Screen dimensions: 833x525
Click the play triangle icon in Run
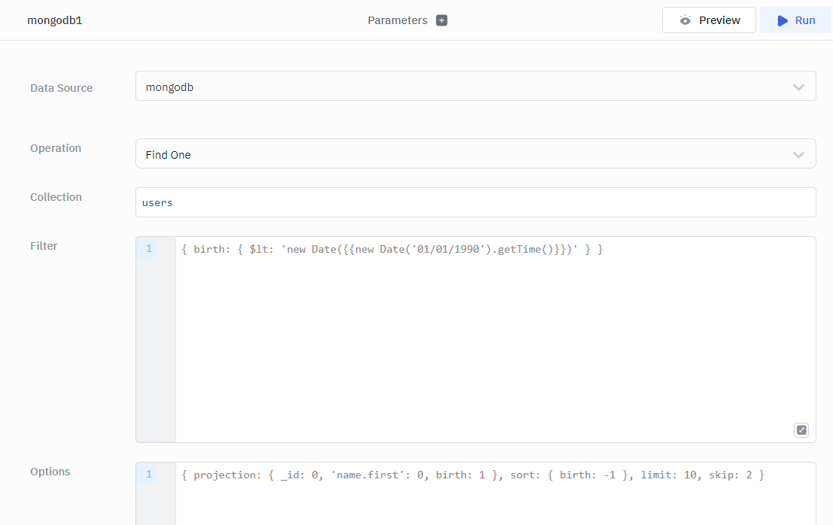tap(783, 20)
